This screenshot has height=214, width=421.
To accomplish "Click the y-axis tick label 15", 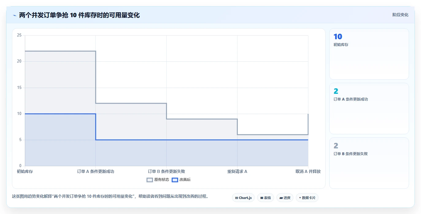I will click(x=19, y=88).
